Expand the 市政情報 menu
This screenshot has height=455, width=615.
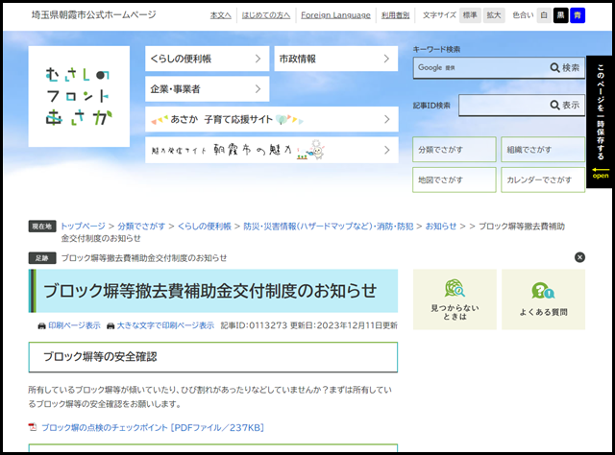click(x=335, y=59)
